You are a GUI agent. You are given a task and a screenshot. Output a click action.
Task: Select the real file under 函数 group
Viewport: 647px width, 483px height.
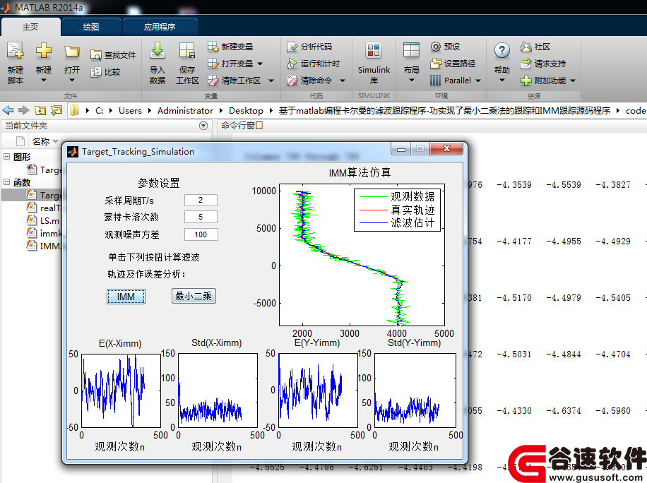44,208
